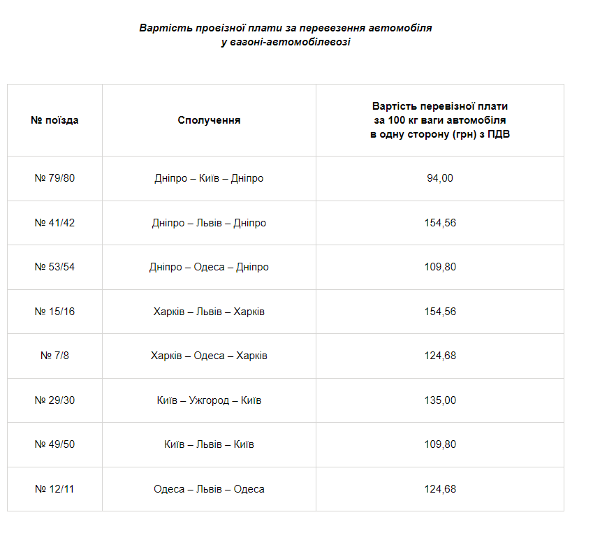Screen dimensions: 593x538
Task: Click the Харків – Одеса – Харків route
Action: (x=209, y=356)
